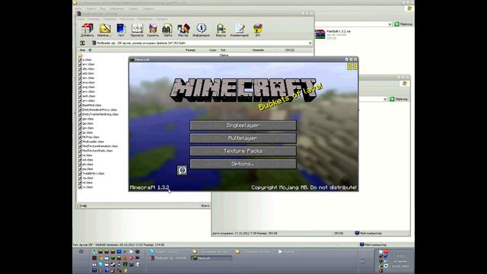Select MLProp.class in archive list
The height and width of the screenshot is (274, 487).
point(89,137)
